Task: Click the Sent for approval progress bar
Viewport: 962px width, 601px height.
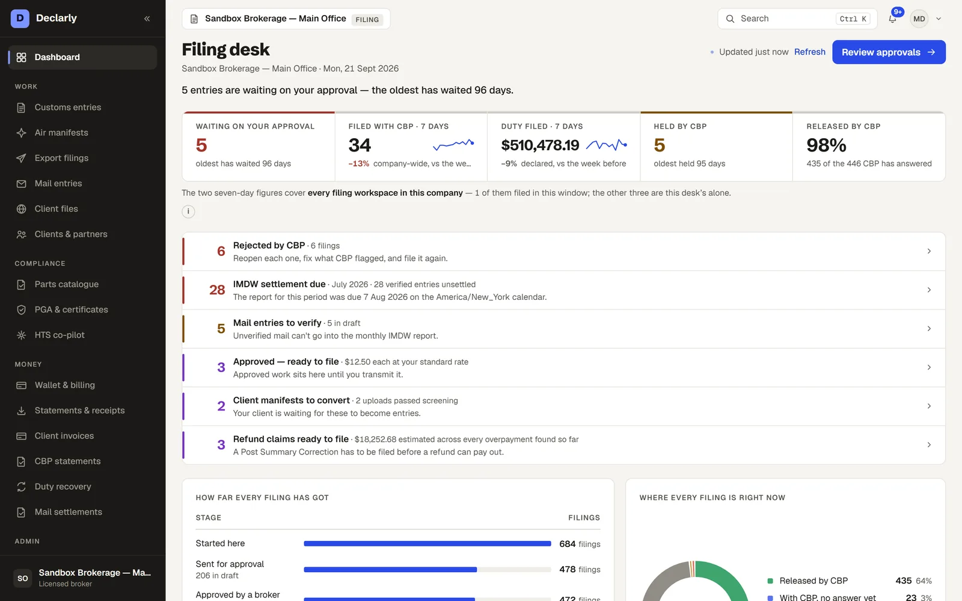Action: [427, 569]
